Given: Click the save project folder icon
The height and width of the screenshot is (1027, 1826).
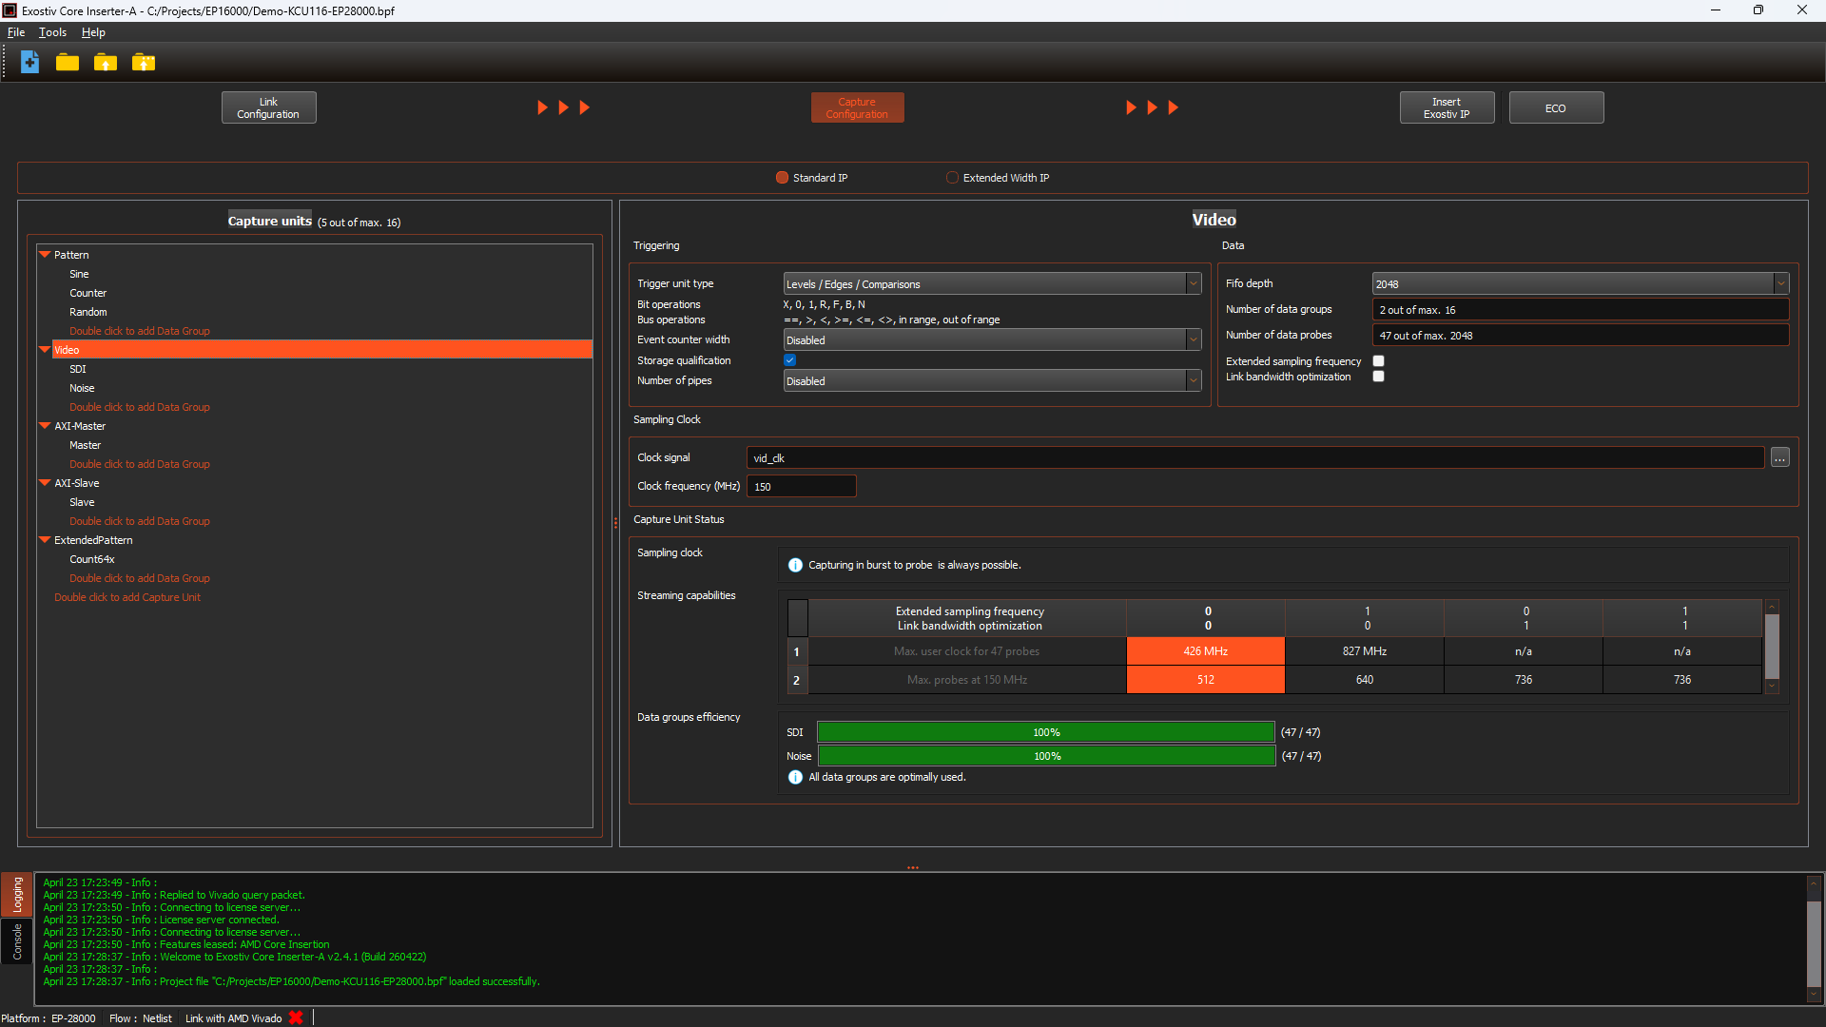Looking at the screenshot, I should coord(106,63).
